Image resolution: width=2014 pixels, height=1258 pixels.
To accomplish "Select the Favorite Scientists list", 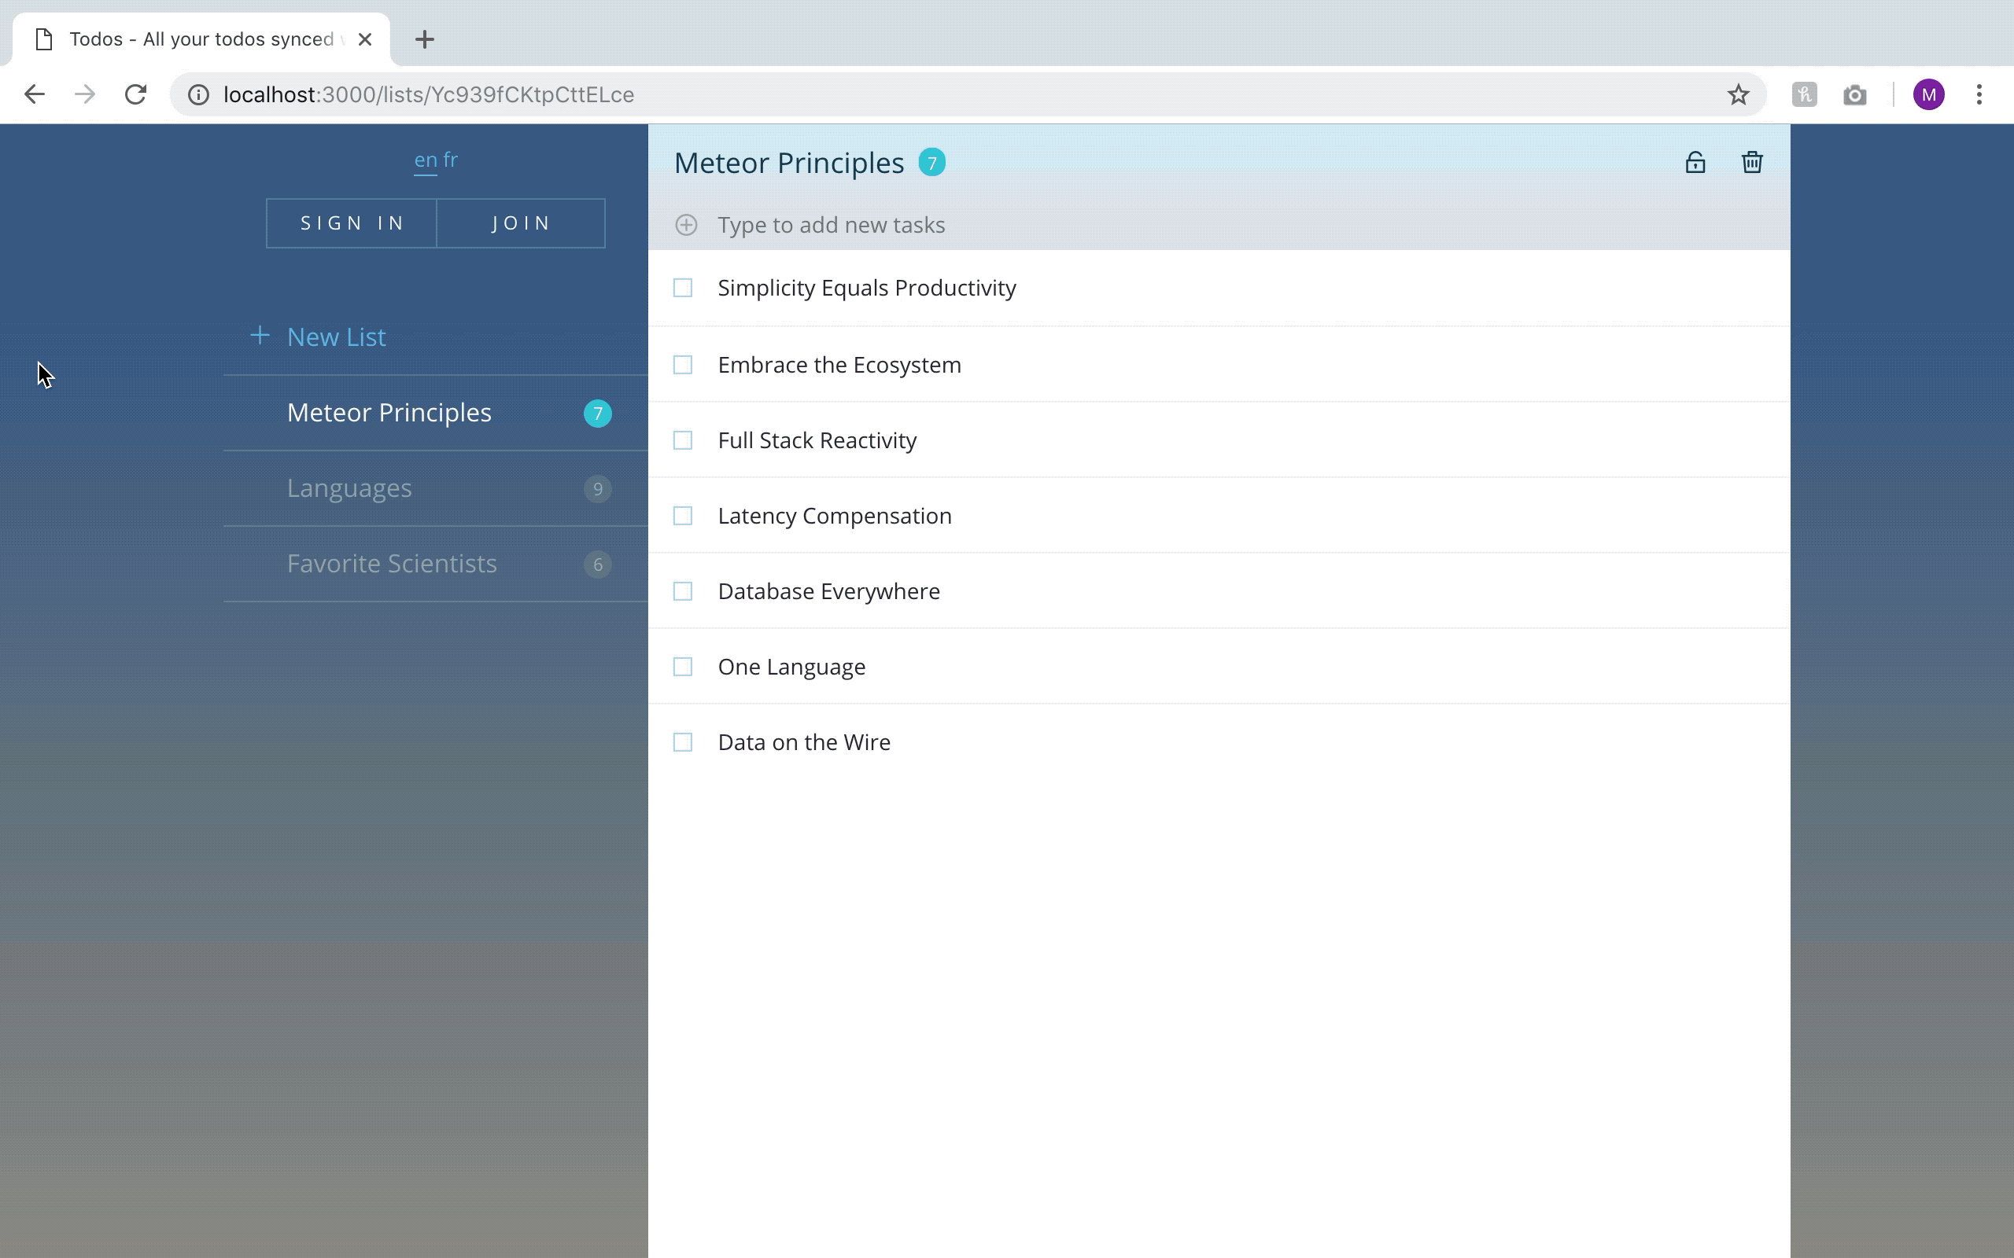I will click(391, 564).
